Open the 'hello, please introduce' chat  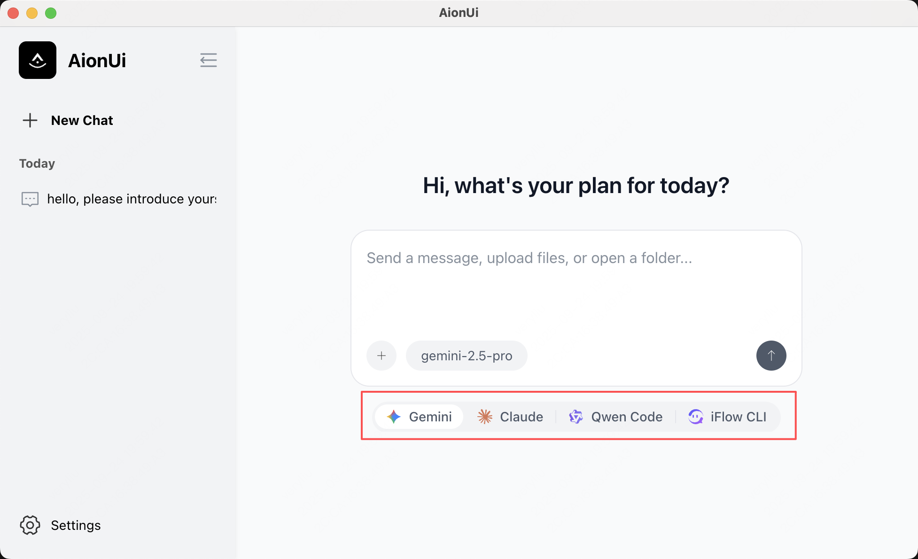coord(118,199)
